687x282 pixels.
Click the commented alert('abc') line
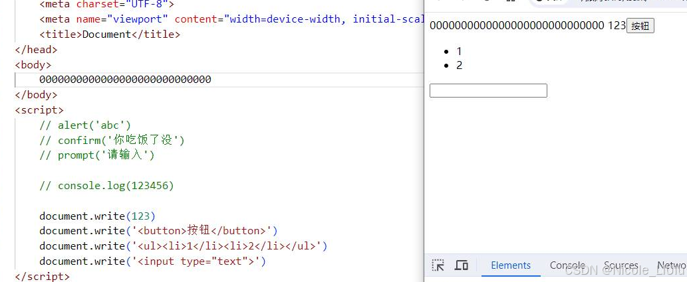tap(85, 125)
